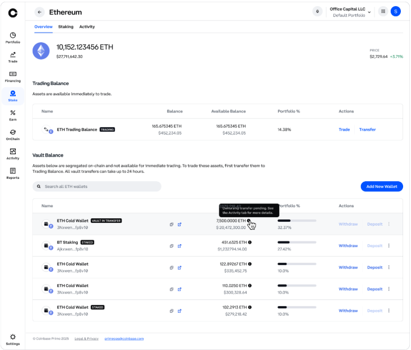This screenshot has height=350, width=411.
Task: Click portfolio bar of 102.2913 ETH wallet
Action: click(x=297, y=307)
